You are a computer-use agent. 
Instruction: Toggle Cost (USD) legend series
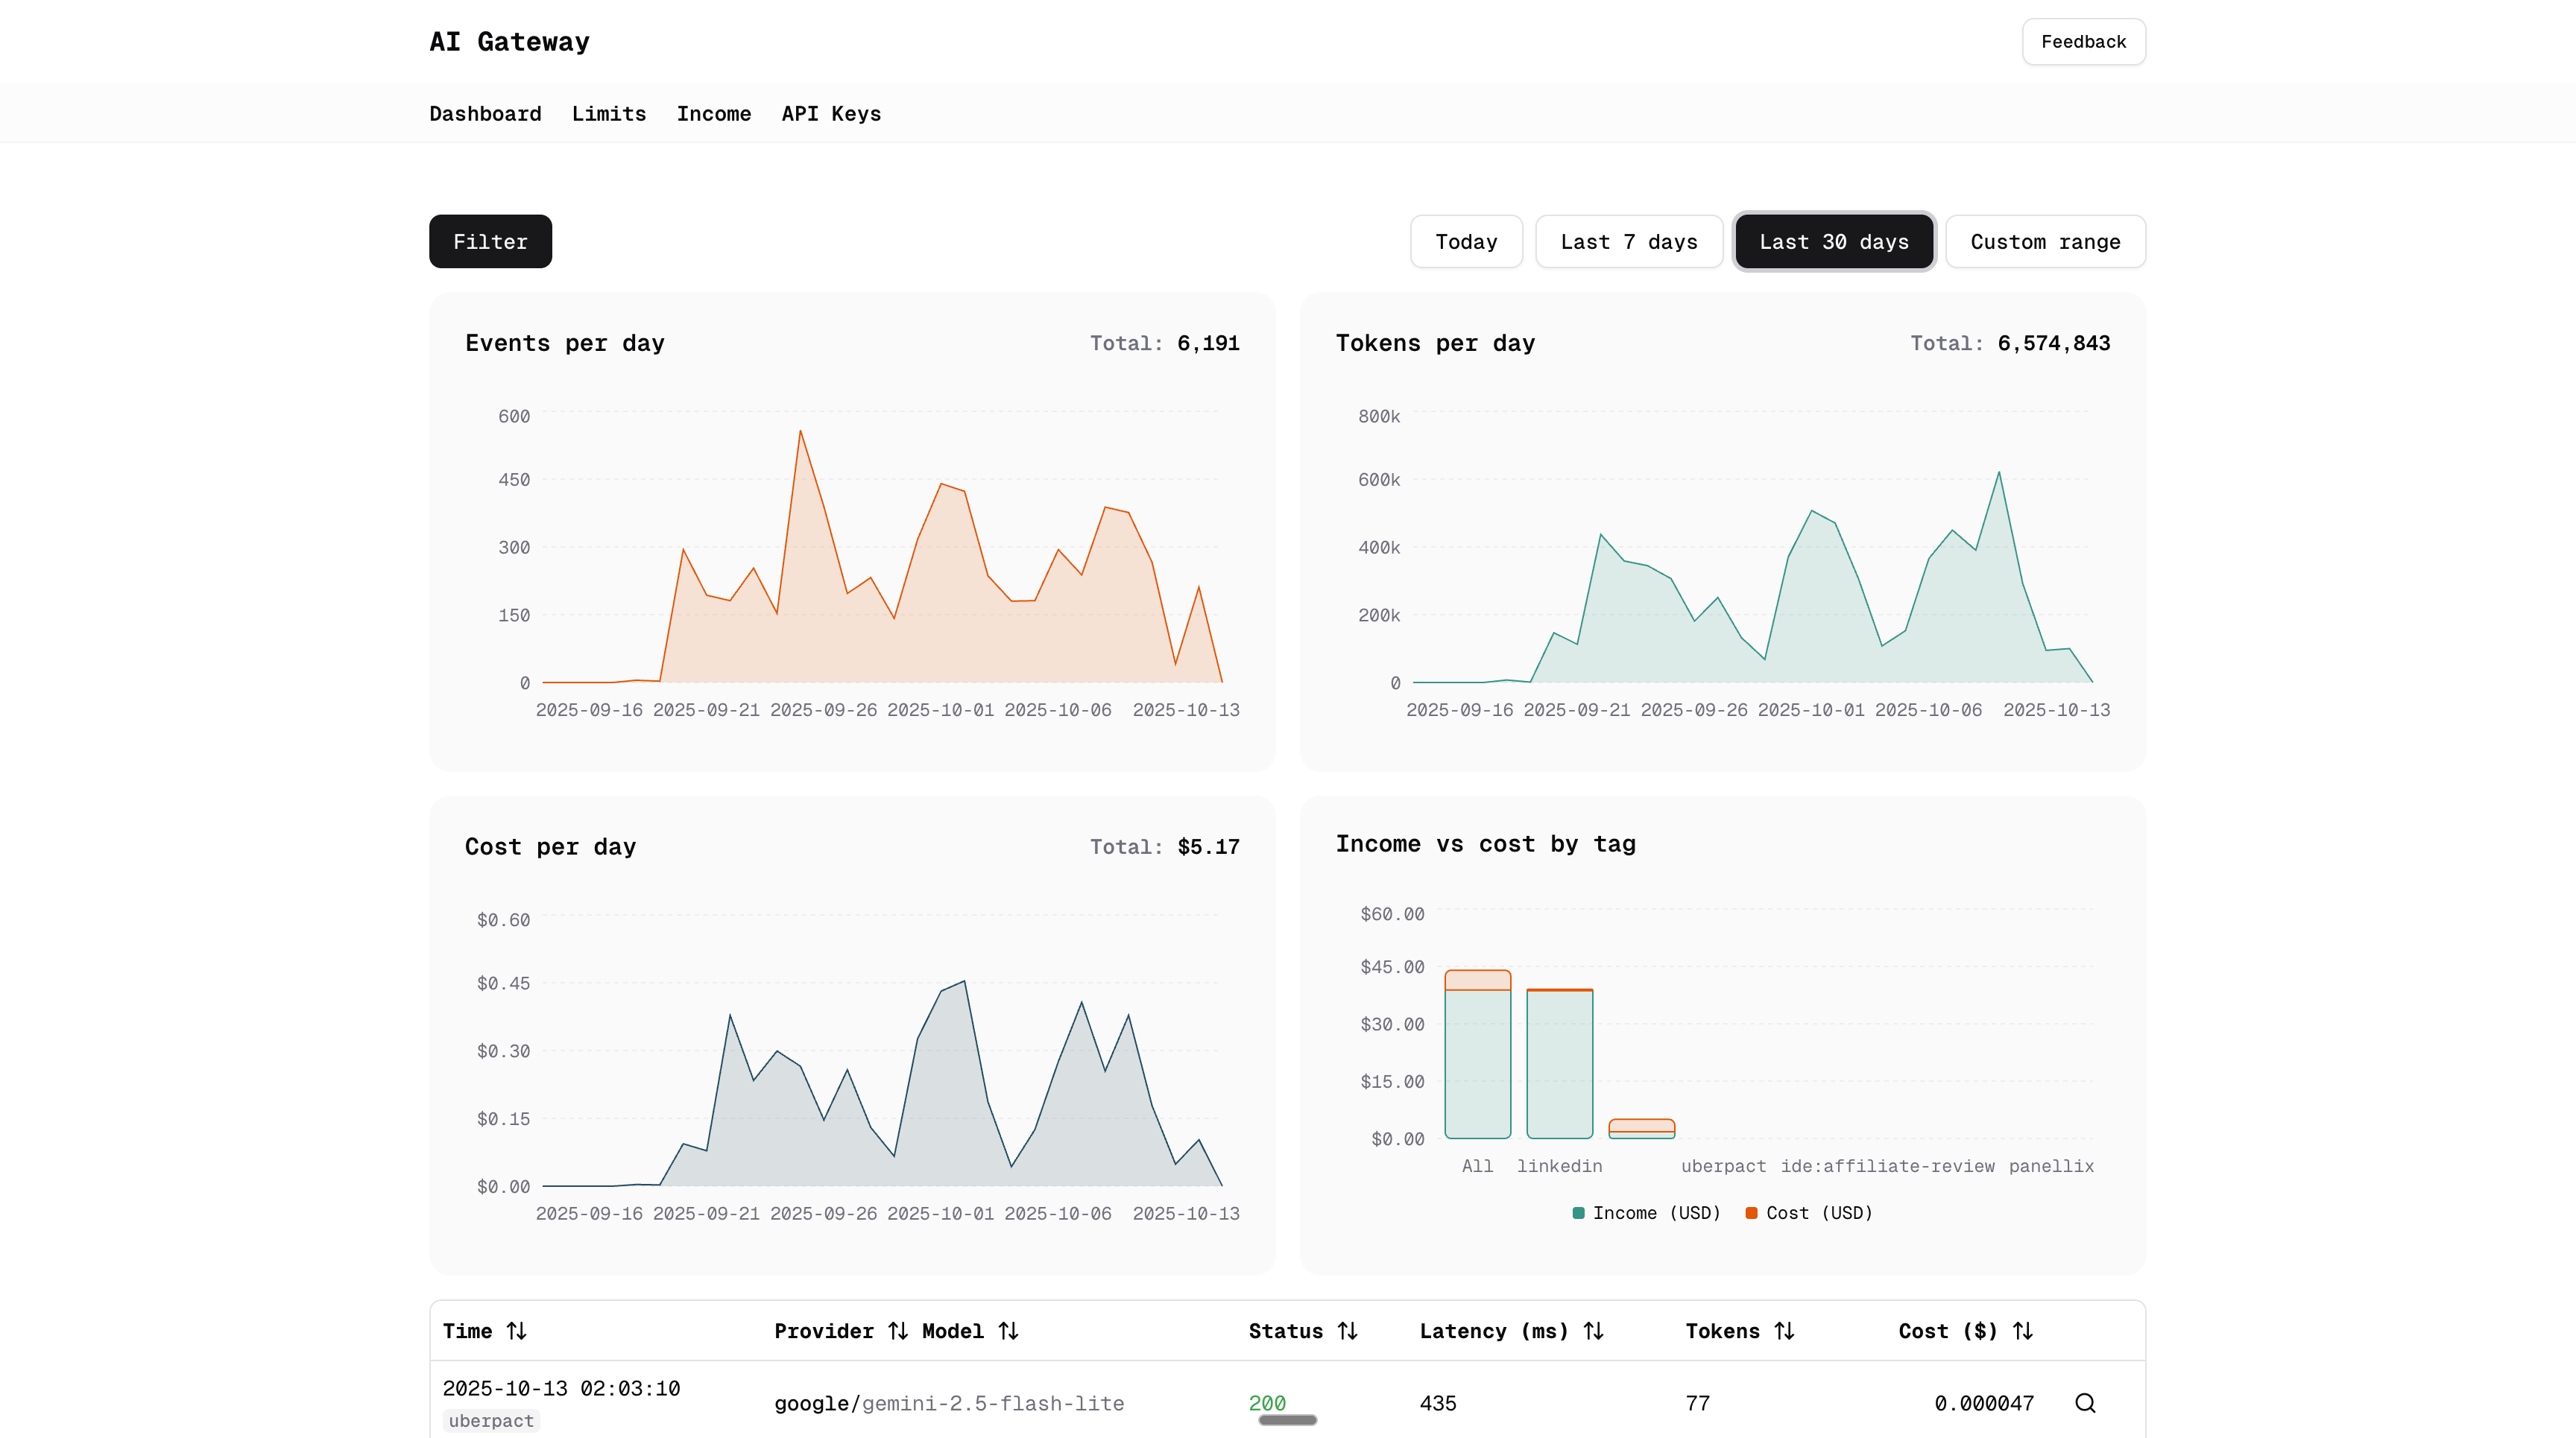(x=1808, y=1213)
